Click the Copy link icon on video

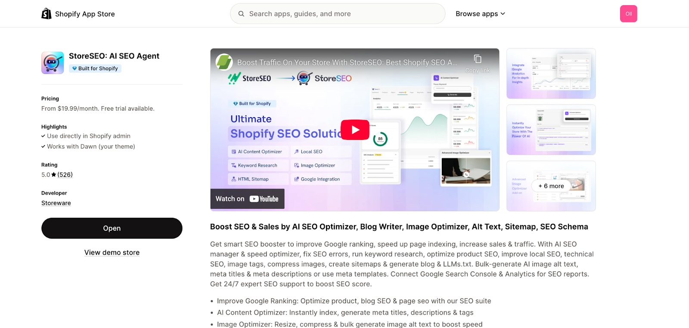[477, 59]
